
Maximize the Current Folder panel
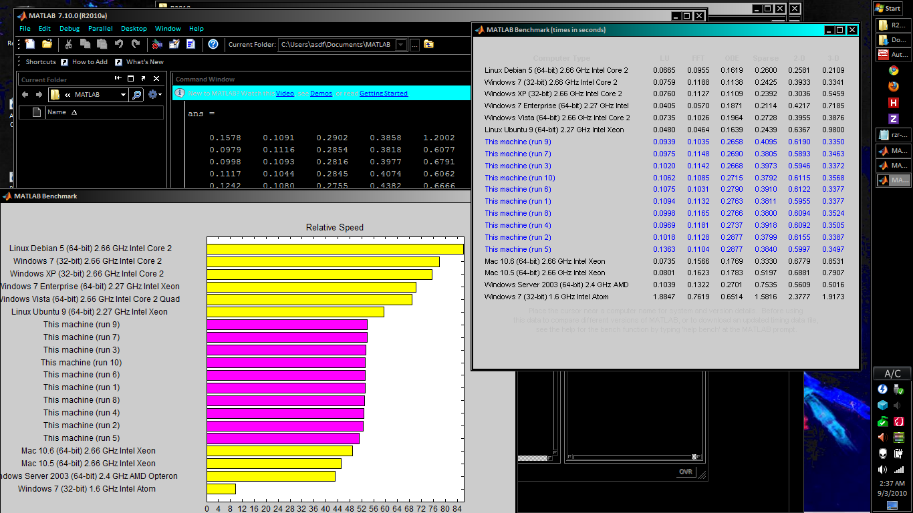(132, 79)
